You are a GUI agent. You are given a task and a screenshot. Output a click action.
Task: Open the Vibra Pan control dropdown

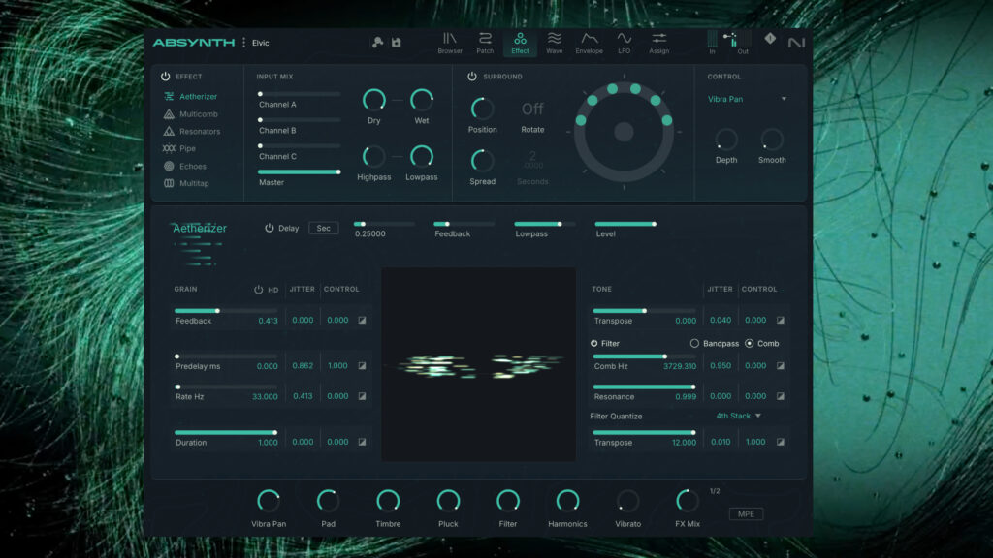747,98
